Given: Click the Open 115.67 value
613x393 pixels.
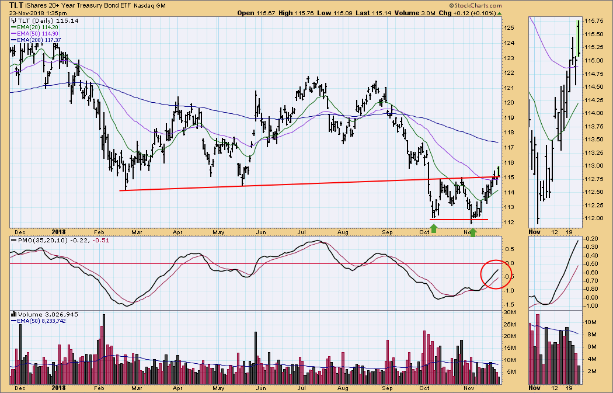Looking at the screenshot, I should tap(256, 13).
